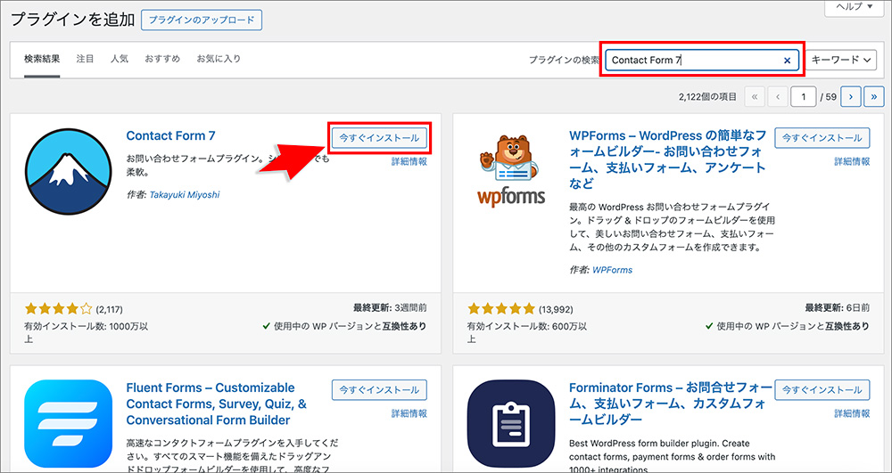Click the 最終更新: 3週間前 text
This screenshot has width=892, height=473.
tap(390, 308)
